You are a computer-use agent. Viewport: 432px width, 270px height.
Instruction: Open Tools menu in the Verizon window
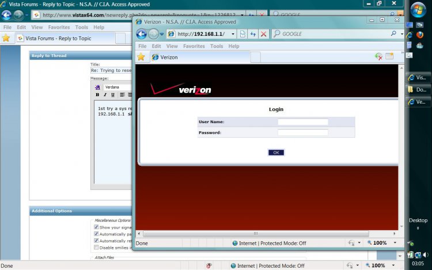[217, 46]
